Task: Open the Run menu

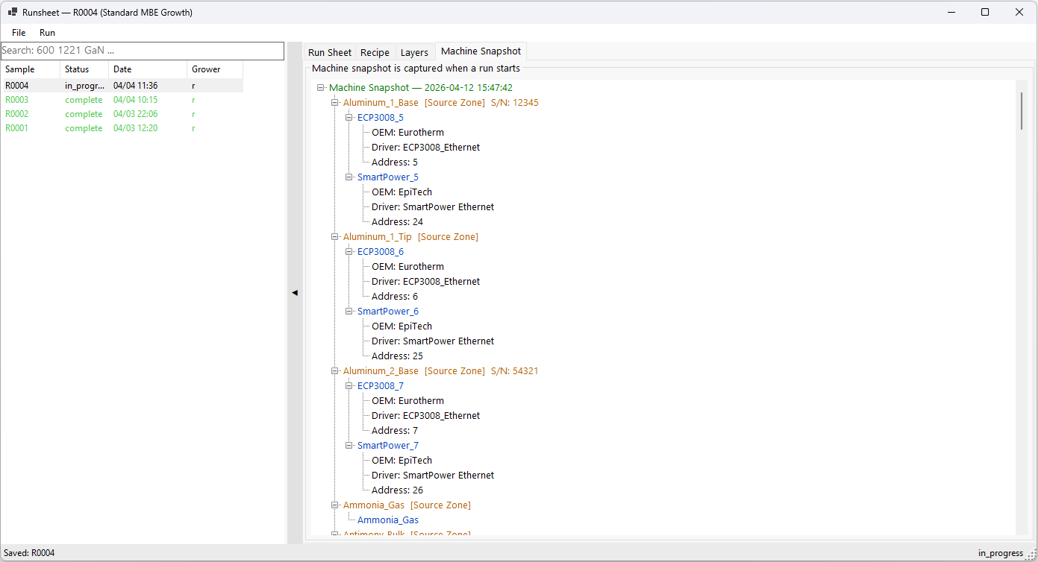Action: 47,33
